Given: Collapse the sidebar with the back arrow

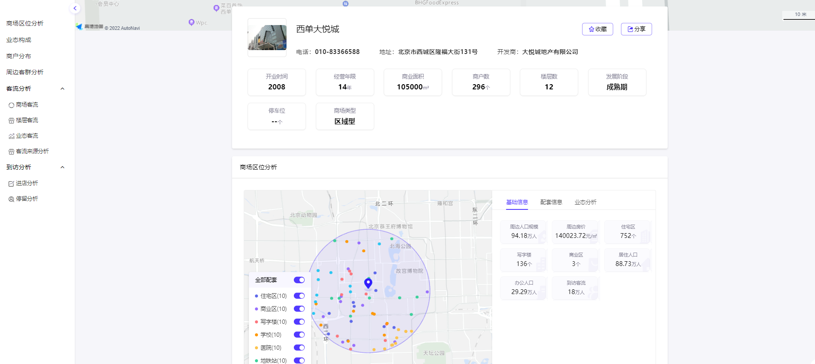Looking at the screenshot, I should (x=75, y=8).
